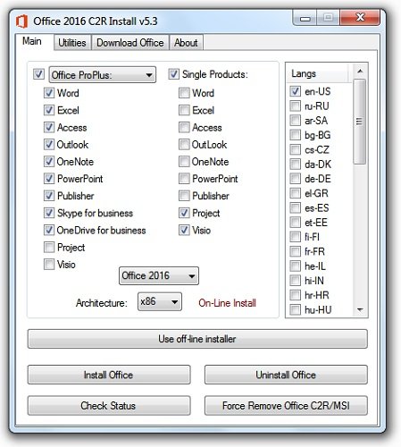The height and width of the screenshot is (447, 401).
Task: Click the Langs list scroll down arrow
Action: pos(360,309)
